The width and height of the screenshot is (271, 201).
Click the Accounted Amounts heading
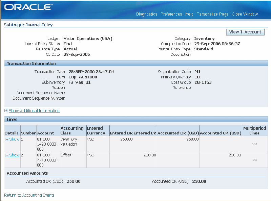point(27,173)
